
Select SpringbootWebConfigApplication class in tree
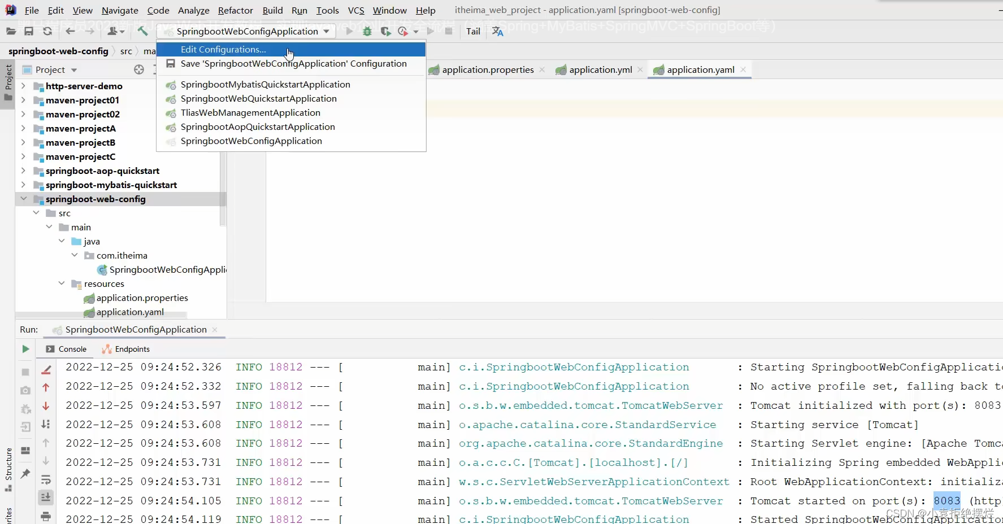pos(168,269)
